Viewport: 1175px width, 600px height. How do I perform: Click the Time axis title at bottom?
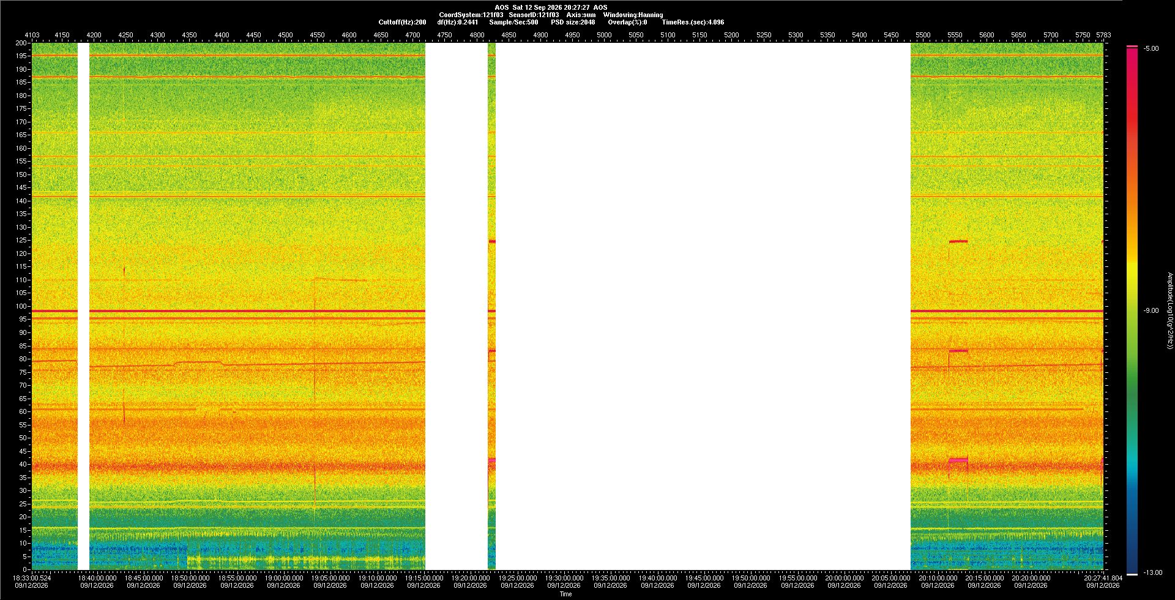coord(565,594)
